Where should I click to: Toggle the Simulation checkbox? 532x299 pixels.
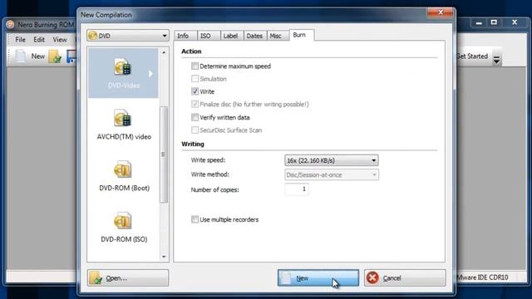[195, 79]
